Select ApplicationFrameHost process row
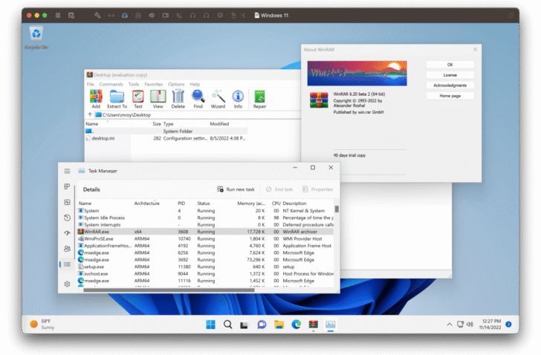The height and width of the screenshot is (355, 541). pos(206,246)
